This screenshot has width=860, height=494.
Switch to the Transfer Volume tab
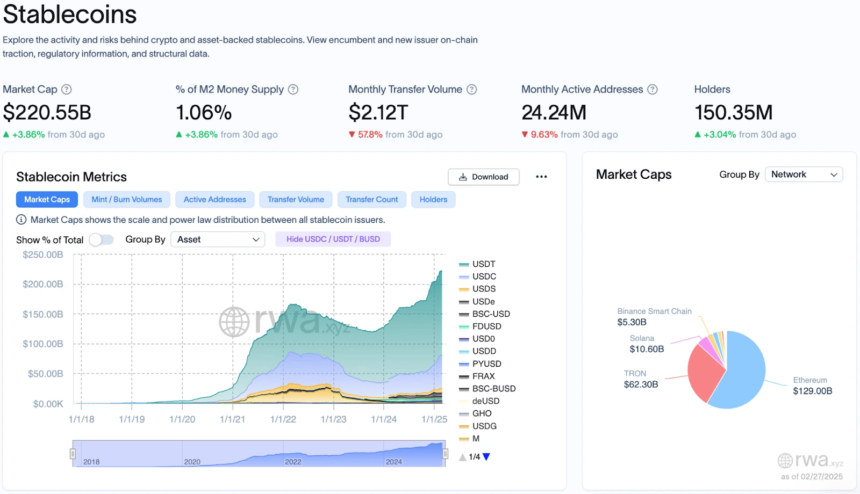296,199
